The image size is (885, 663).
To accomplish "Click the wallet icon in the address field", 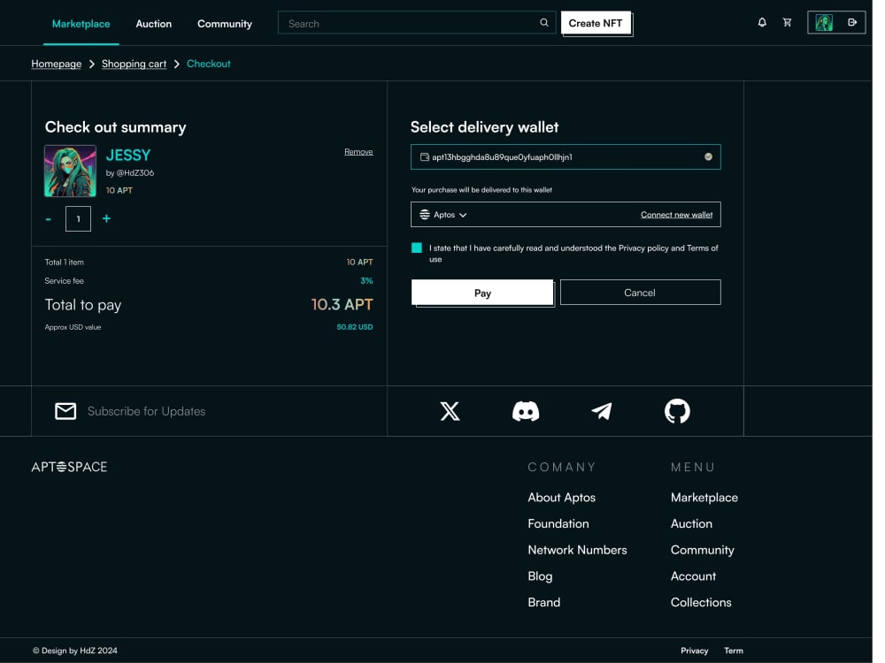I will click(x=425, y=156).
